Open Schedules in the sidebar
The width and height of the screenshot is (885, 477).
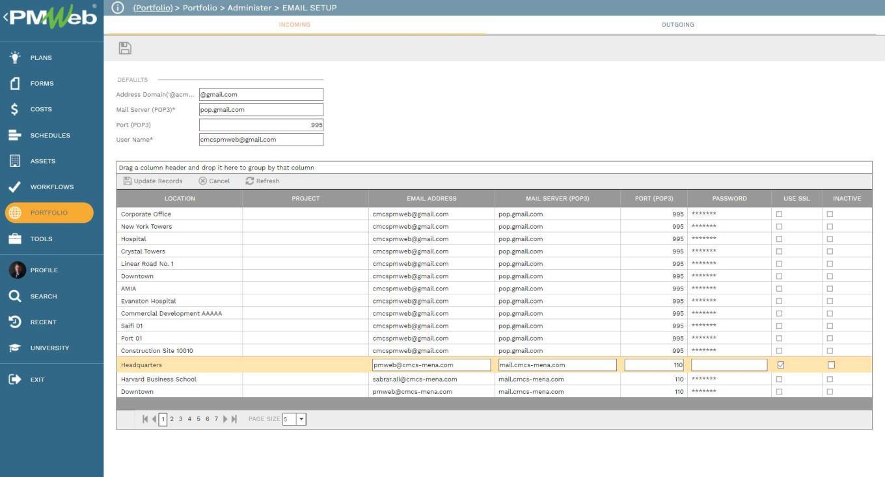click(x=49, y=135)
